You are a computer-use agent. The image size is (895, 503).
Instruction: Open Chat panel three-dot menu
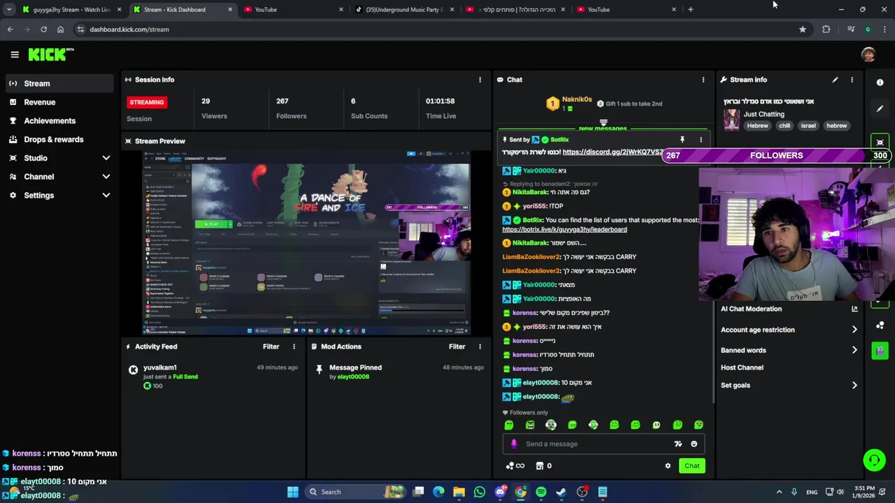[x=703, y=80]
